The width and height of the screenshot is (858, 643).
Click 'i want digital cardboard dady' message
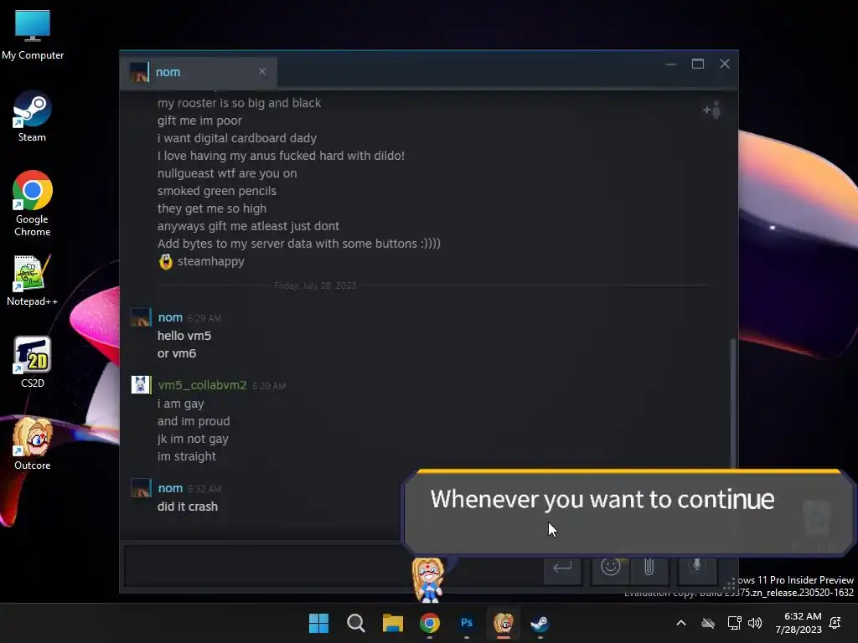coord(237,138)
